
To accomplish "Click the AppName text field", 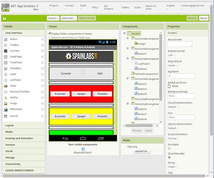I will pyautogui.click(x=181, y=76).
